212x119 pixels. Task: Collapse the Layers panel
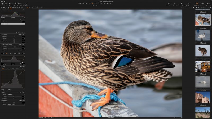click(x=1, y=20)
